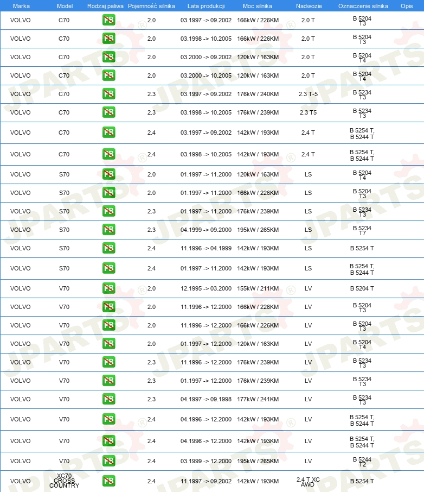
Task: Select the 'B 5244 T2' engine code
Action: click(x=362, y=462)
